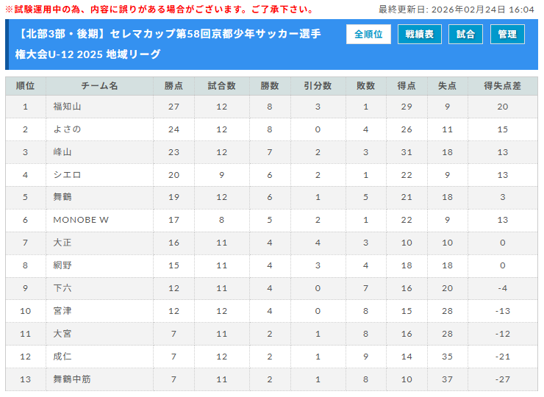
Task: Click the 順位 column header
Action: pos(25,86)
